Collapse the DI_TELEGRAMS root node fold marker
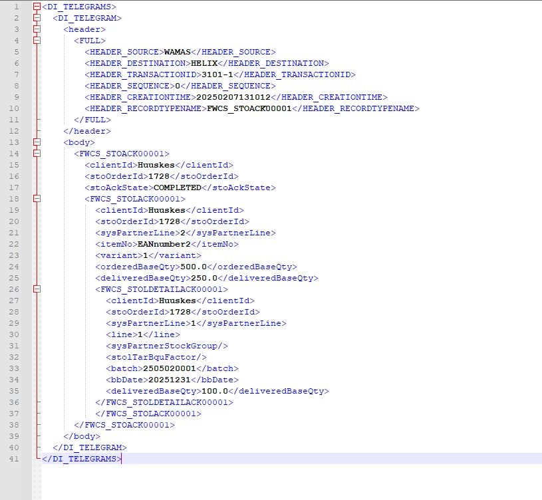Image resolution: width=542 pixels, height=500 pixels. point(37,6)
